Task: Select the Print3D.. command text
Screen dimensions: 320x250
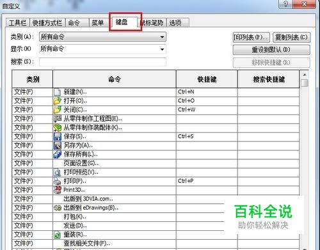Action: 74,190
